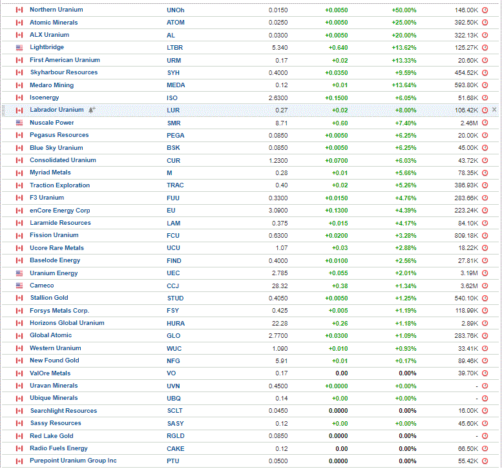This screenshot has height=469, width=504.
Task: Open Ucore Rare Metals link
Action: point(57,248)
